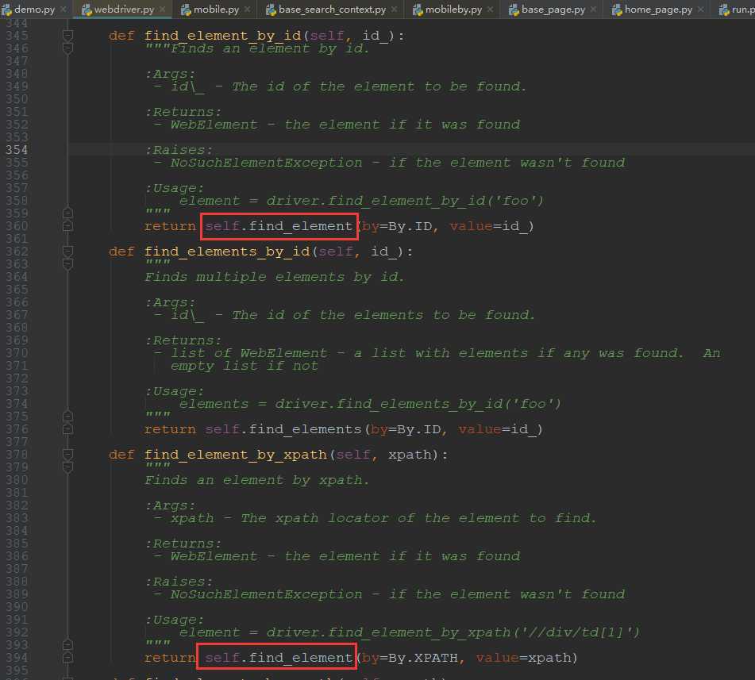755x680 pixels.
Task: Click self.find_elements call on line 376
Action: [283, 429]
